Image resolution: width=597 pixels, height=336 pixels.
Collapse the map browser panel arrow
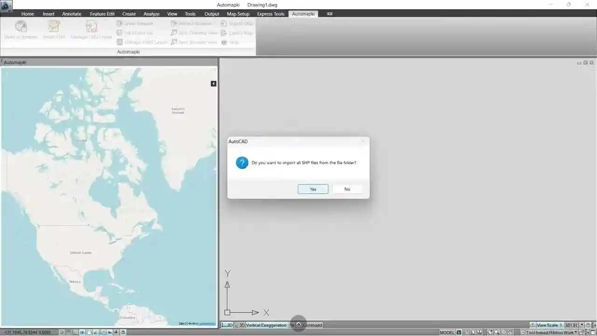(x=214, y=84)
